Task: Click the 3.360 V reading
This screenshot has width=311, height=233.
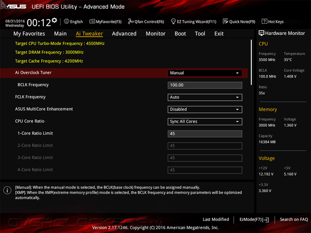Action: (265, 191)
